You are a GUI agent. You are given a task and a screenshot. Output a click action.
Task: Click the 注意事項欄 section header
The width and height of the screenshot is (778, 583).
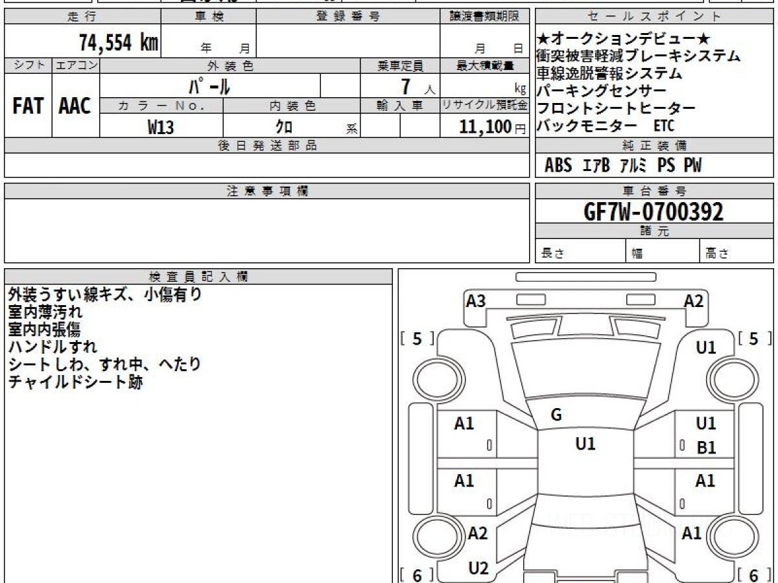pos(267,191)
